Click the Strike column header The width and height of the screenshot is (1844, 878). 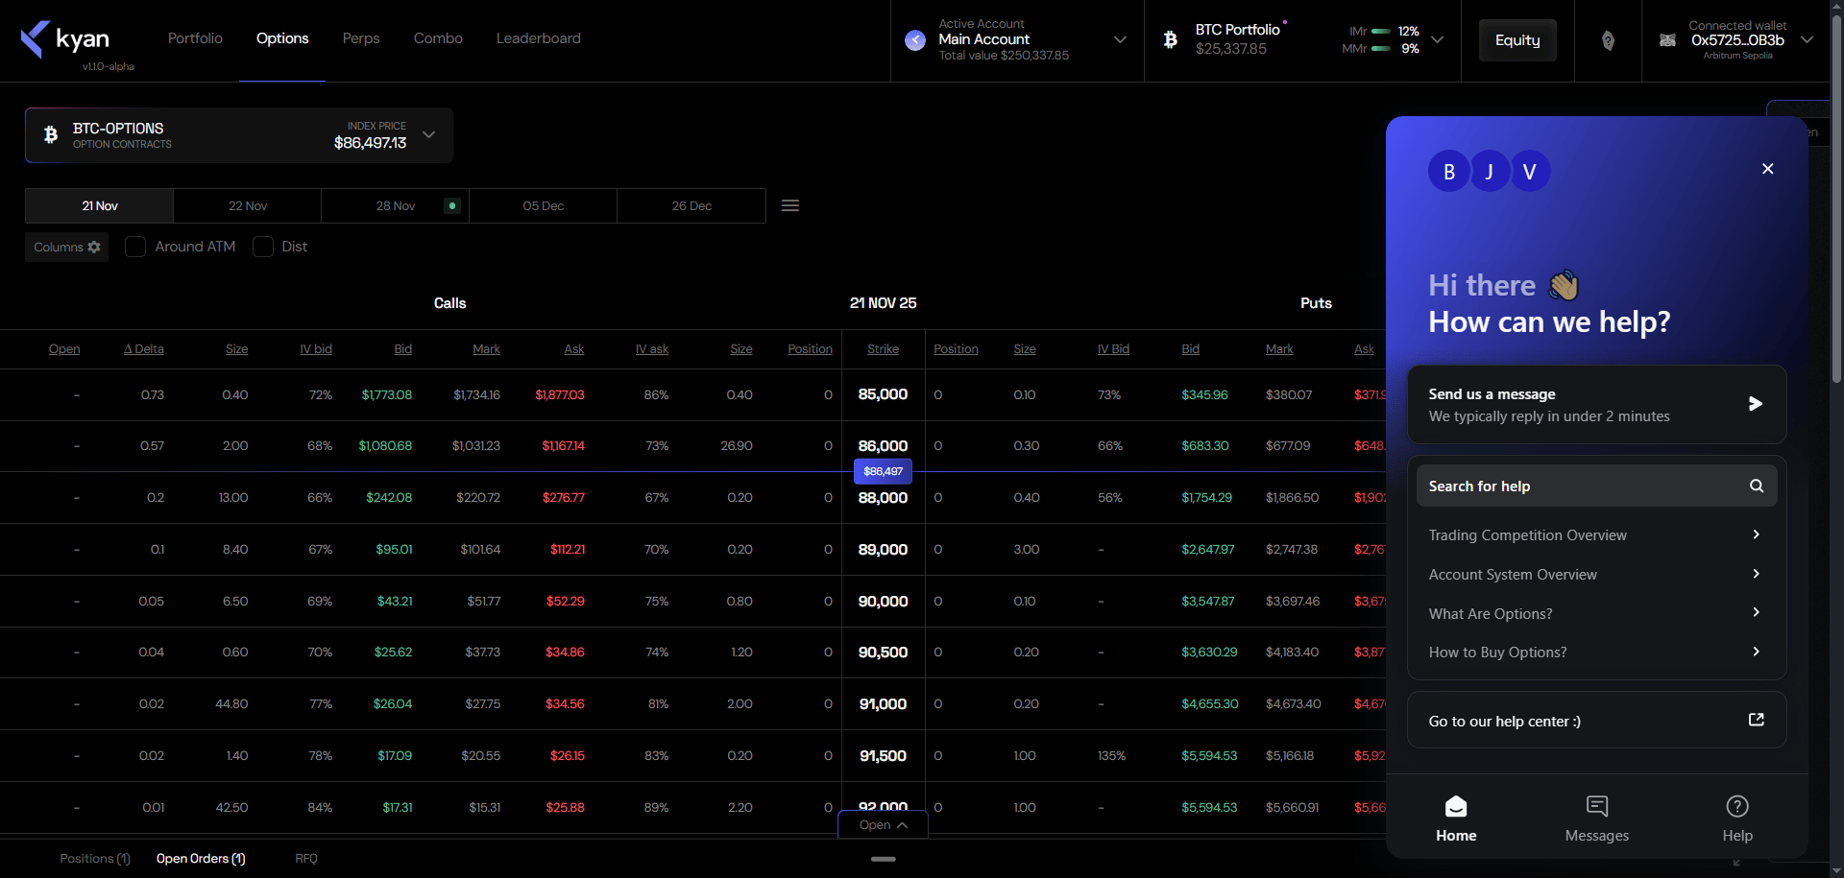[x=883, y=349]
